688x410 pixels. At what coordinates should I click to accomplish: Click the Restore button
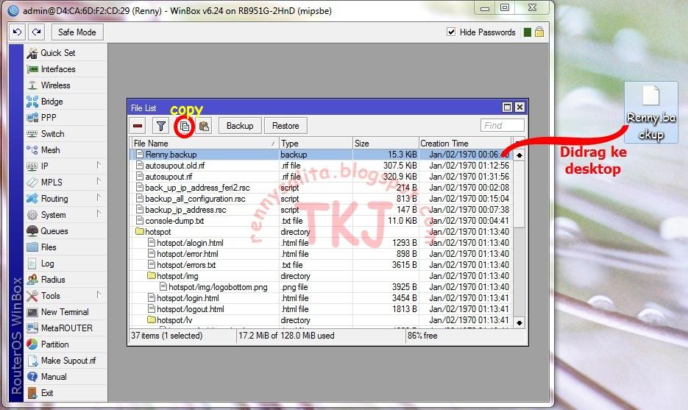point(286,126)
